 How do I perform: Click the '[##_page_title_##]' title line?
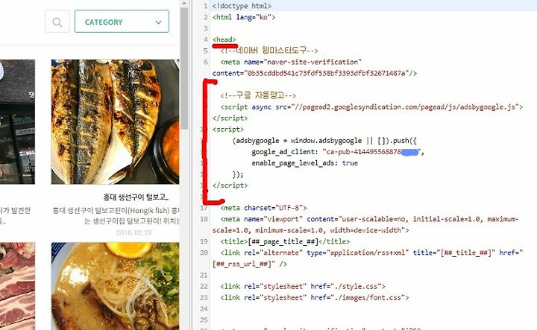pos(285,241)
